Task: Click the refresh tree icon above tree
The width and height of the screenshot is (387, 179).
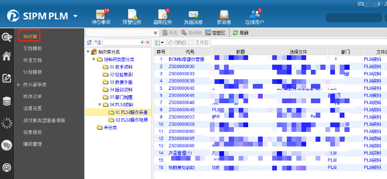Action: point(89,42)
